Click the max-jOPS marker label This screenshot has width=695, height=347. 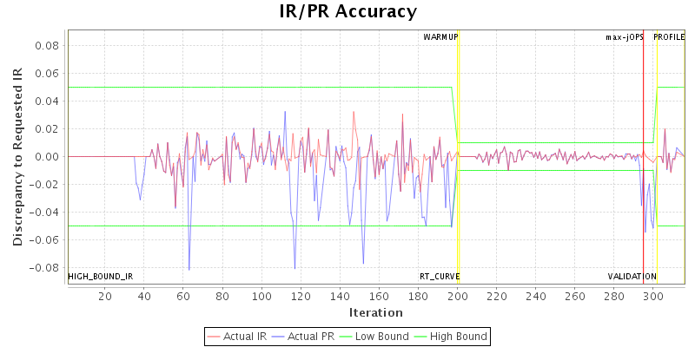pyautogui.click(x=625, y=37)
